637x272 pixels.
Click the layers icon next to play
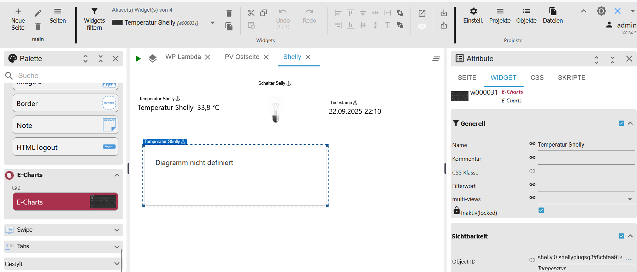click(x=153, y=59)
